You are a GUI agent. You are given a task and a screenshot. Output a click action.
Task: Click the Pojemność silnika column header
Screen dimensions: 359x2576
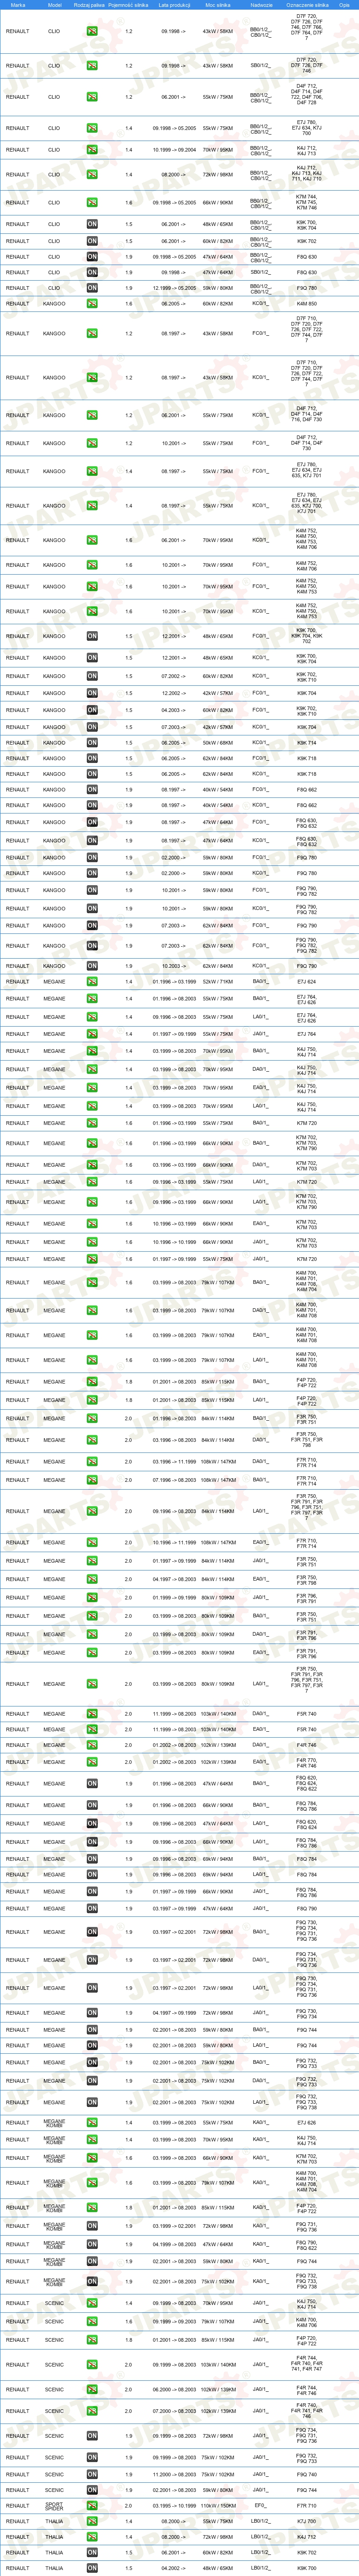pyautogui.click(x=129, y=5)
